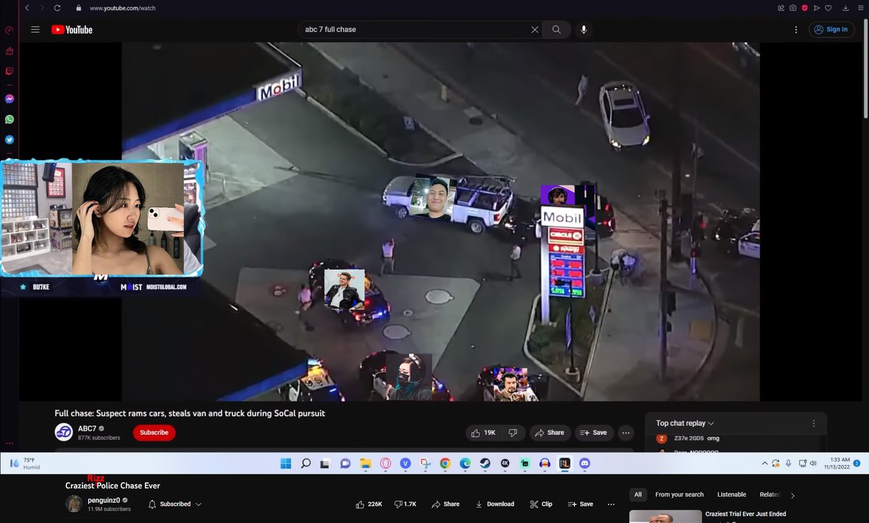Open the Craziest Trial Ever Just Ended thumbnail
Screen dimensions: 869x523
664,516
